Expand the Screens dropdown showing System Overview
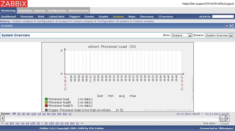 click(219, 35)
